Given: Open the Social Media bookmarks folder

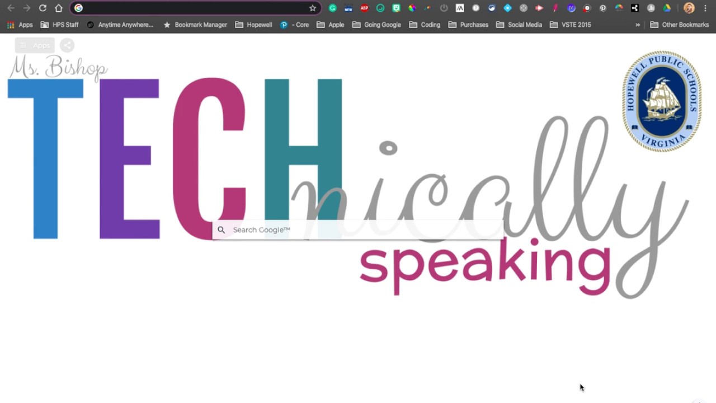Looking at the screenshot, I should pyautogui.click(x=519, y=25).
